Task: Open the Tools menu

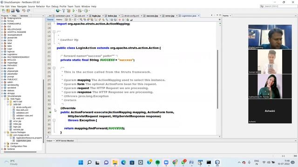Action: (77, 6)
